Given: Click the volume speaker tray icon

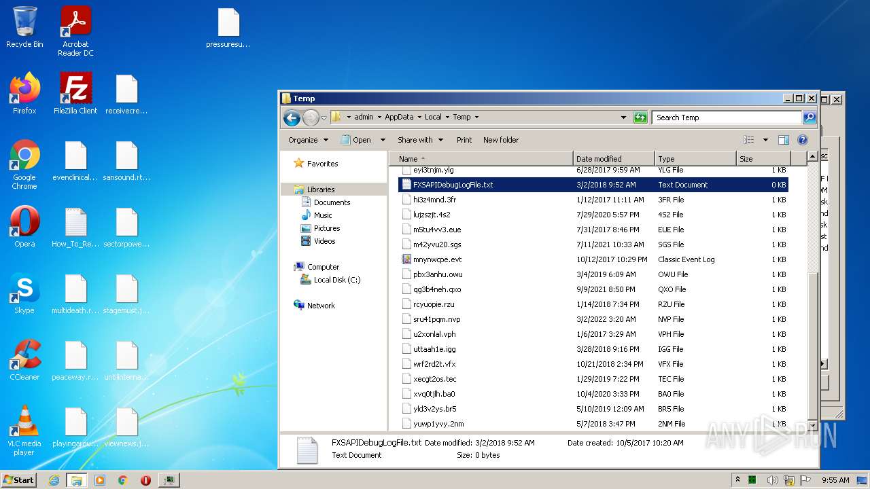Looking at the screenshot, I should 773,480.
